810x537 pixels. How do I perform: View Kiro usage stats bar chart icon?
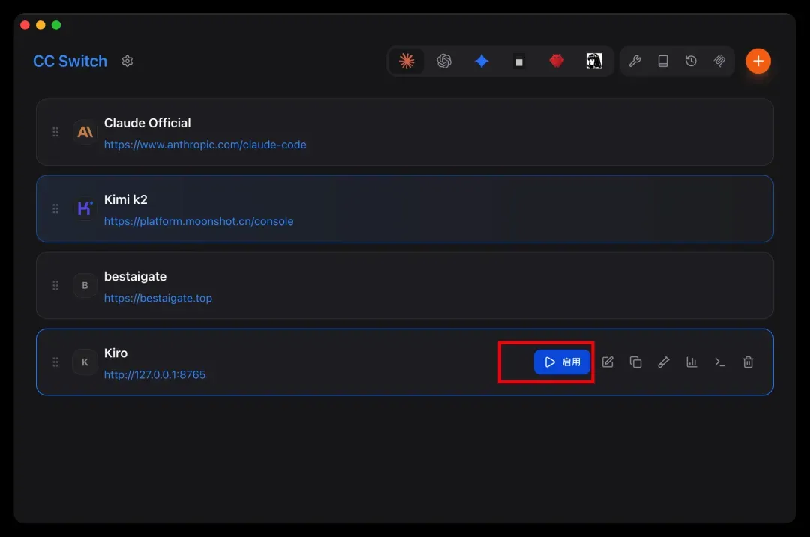tap(691, 362)
